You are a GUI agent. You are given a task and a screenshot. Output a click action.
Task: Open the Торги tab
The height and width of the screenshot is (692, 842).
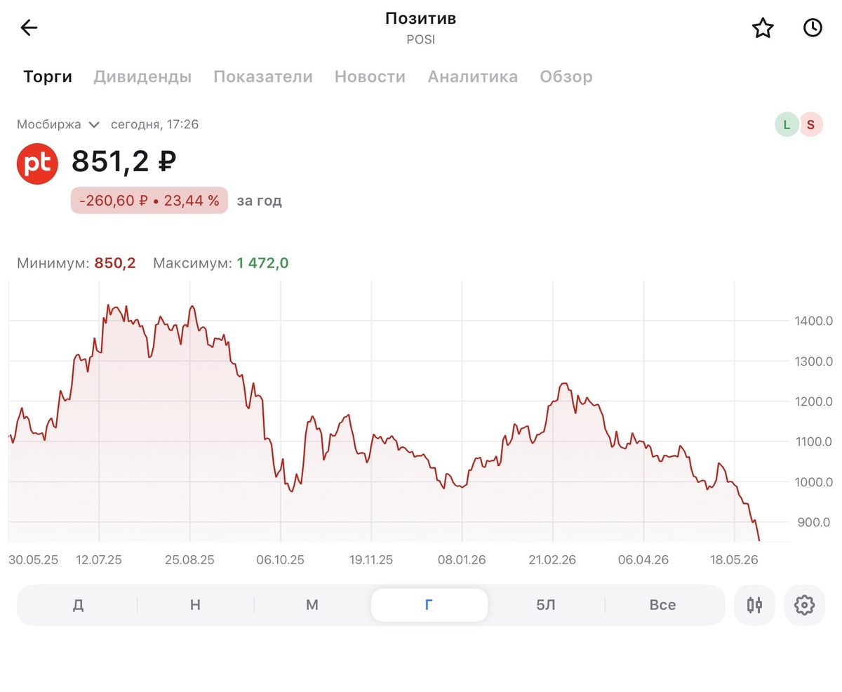48,76
